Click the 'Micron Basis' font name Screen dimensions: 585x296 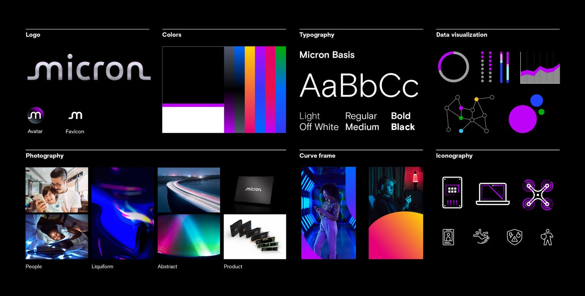pos(327,55)
